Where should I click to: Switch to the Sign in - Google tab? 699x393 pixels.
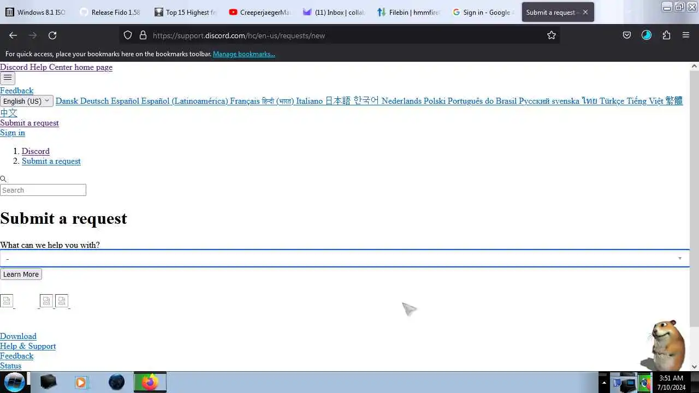click(x=483, y=12)
